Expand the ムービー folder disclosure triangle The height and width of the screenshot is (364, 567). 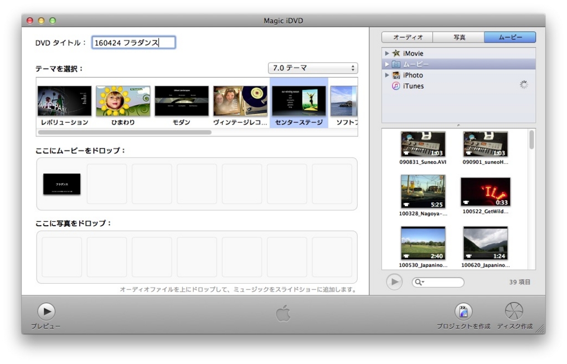pyautogui.click(x=387, y=64)
